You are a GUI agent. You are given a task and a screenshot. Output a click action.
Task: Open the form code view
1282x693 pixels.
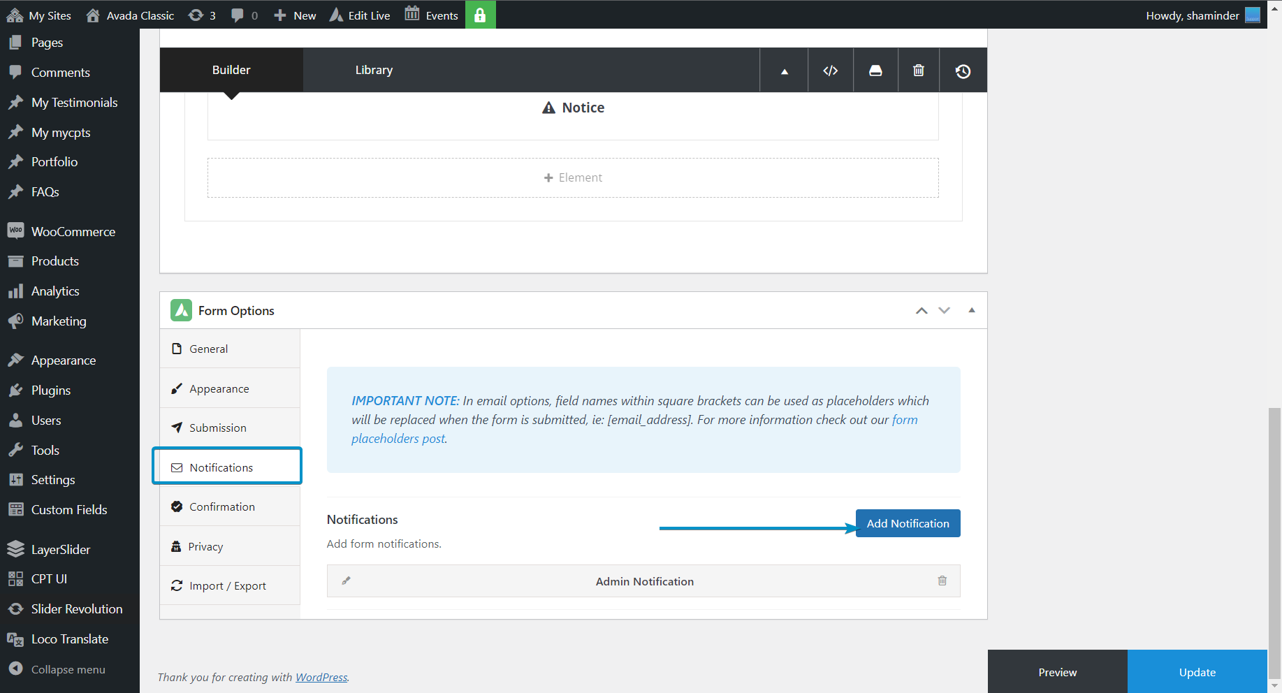830,70
